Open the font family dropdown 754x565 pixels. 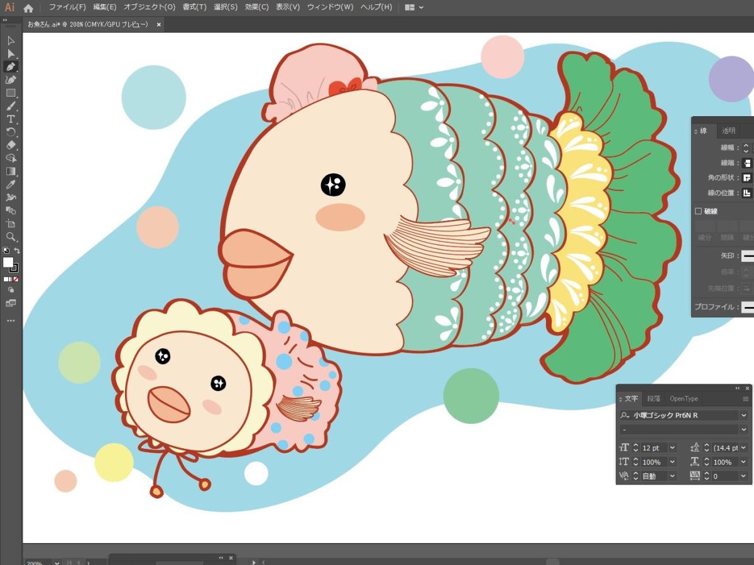[744, 416]
